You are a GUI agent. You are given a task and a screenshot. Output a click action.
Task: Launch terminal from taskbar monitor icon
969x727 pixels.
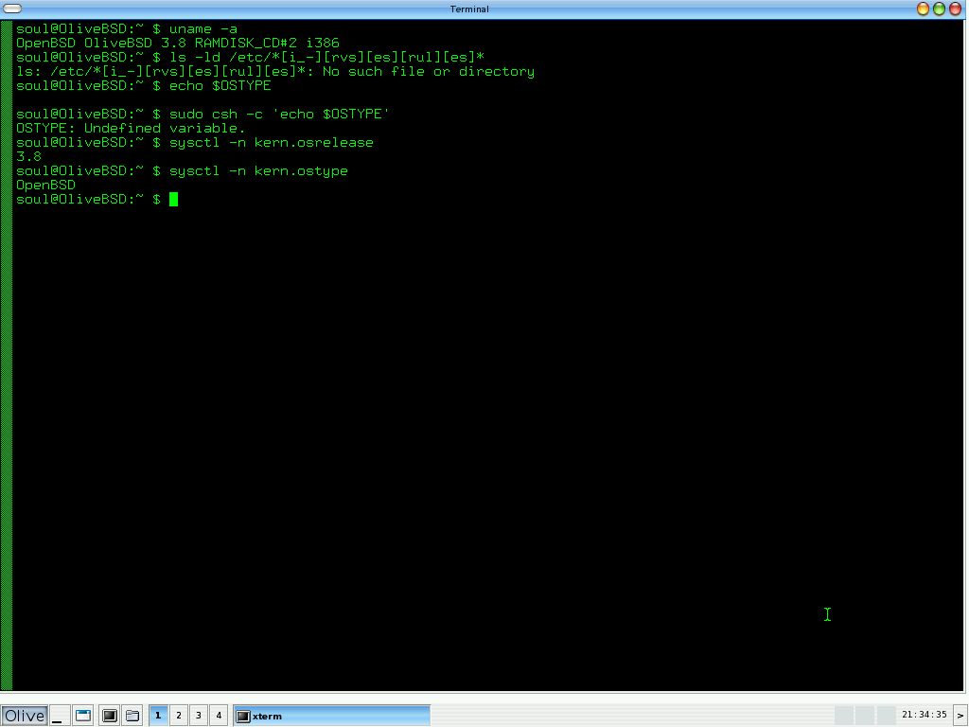point(110,716)
